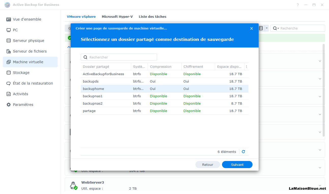The image size is (329, 194).
Task: Open the view mode dropdown arrow
Action: click(x=267, y=28)
